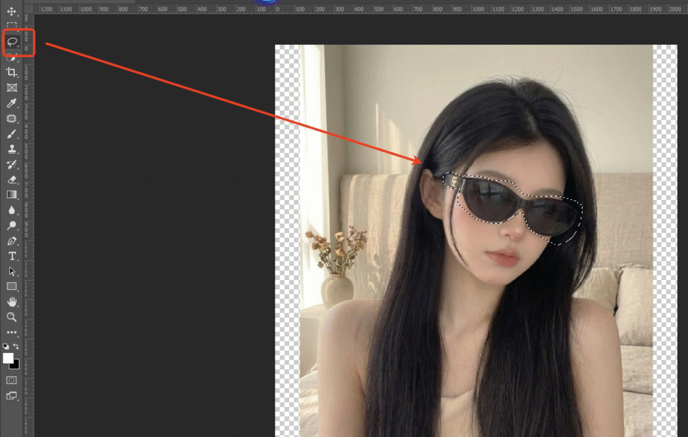This screenshot has width=688, height=437.
Task: Open the white foreground color swatch
Action: tap(8, 358)
